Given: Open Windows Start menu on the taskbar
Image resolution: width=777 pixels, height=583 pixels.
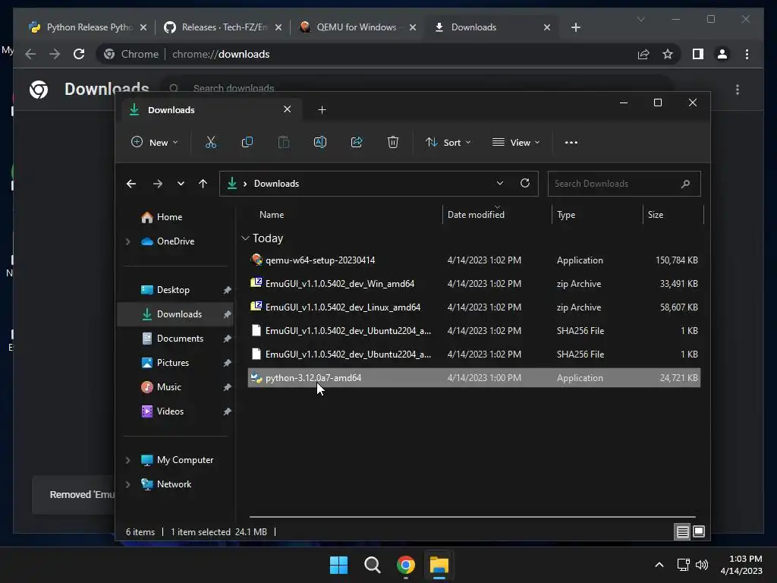Looking at the screenshot, I should click(x=339, y=565).
